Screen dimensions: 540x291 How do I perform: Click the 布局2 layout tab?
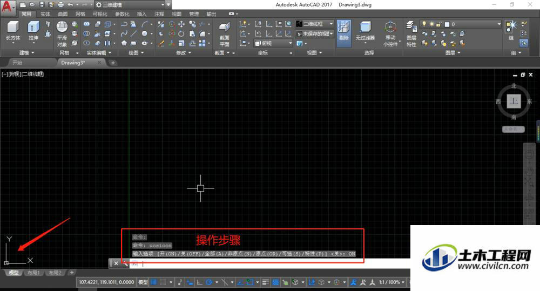pyautogui.click(x=55, y=273)
